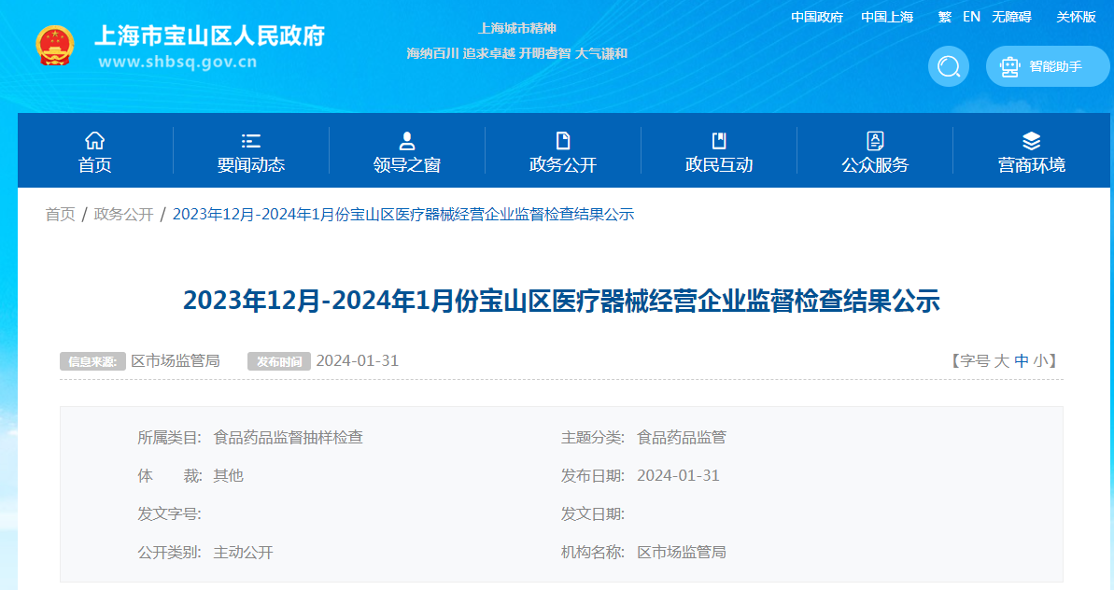The image size is (1114, 590).
Task: Click the 区市场监管局 source text
Action: pyautogui.click(x=176, y=360)
